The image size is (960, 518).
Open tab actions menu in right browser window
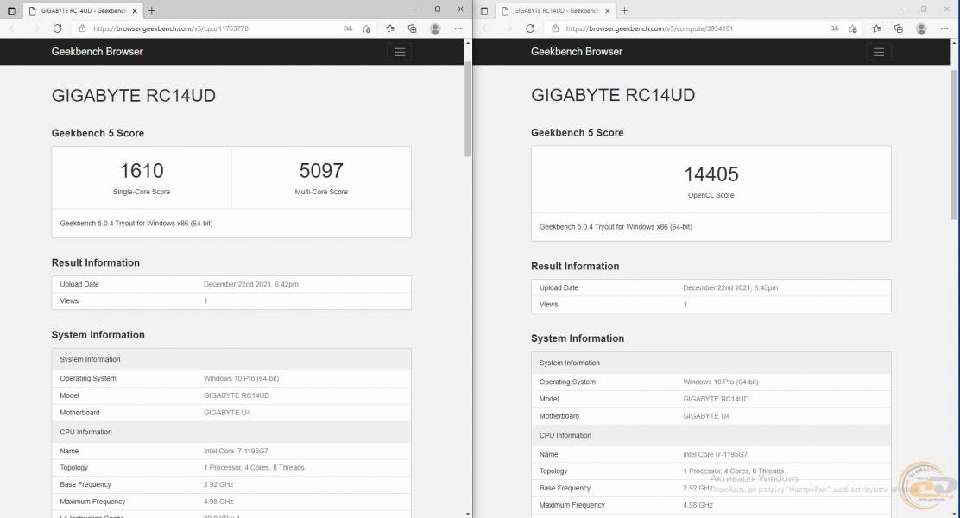(484, 10)
